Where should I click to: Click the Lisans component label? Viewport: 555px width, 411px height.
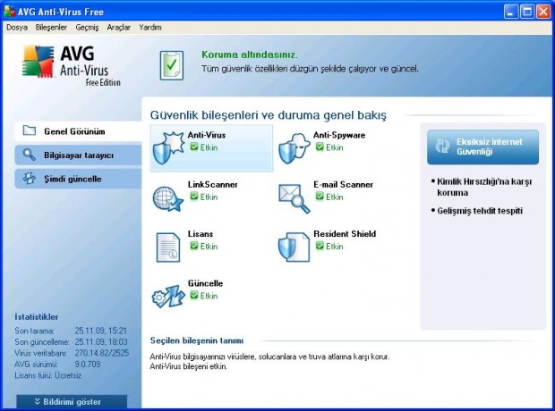point(201,234)
